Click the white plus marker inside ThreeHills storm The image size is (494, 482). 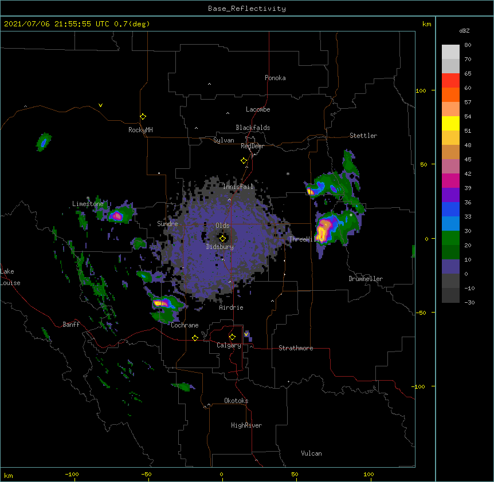pyautogui.click(x=351, y=215)
